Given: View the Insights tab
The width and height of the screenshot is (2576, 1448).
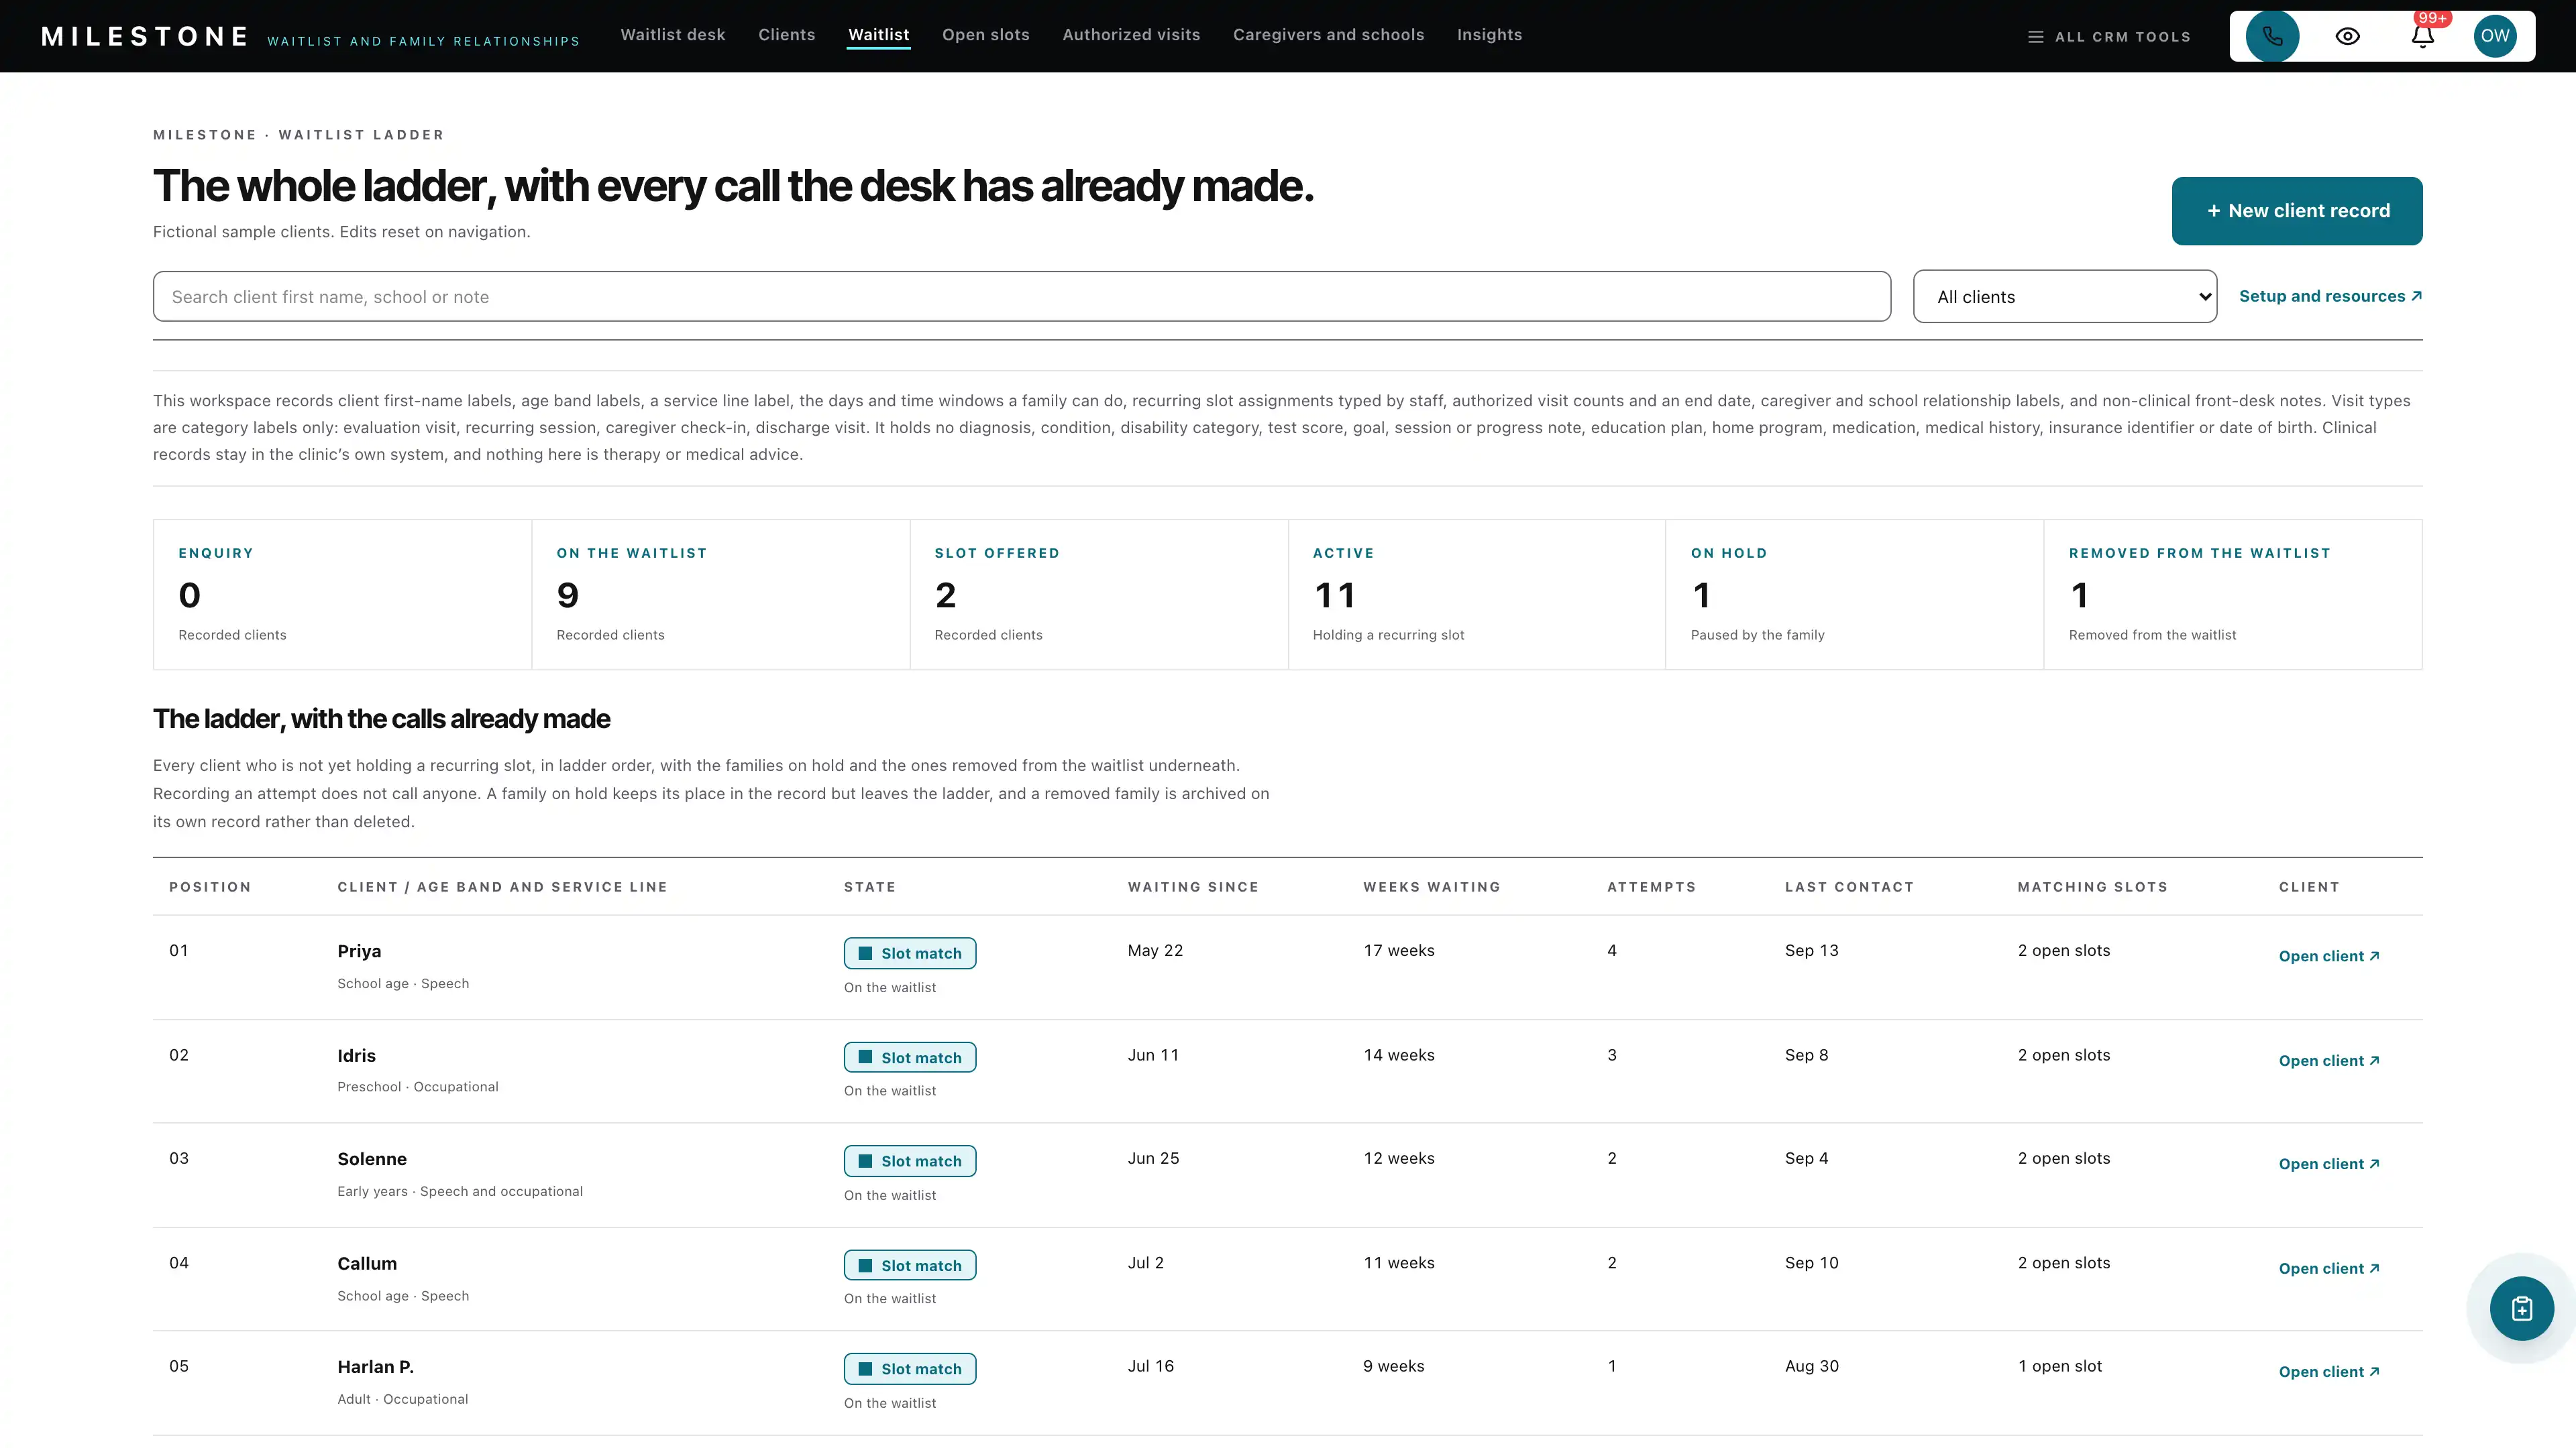Looking at the screenshot, I should (x=1489, y=35).
